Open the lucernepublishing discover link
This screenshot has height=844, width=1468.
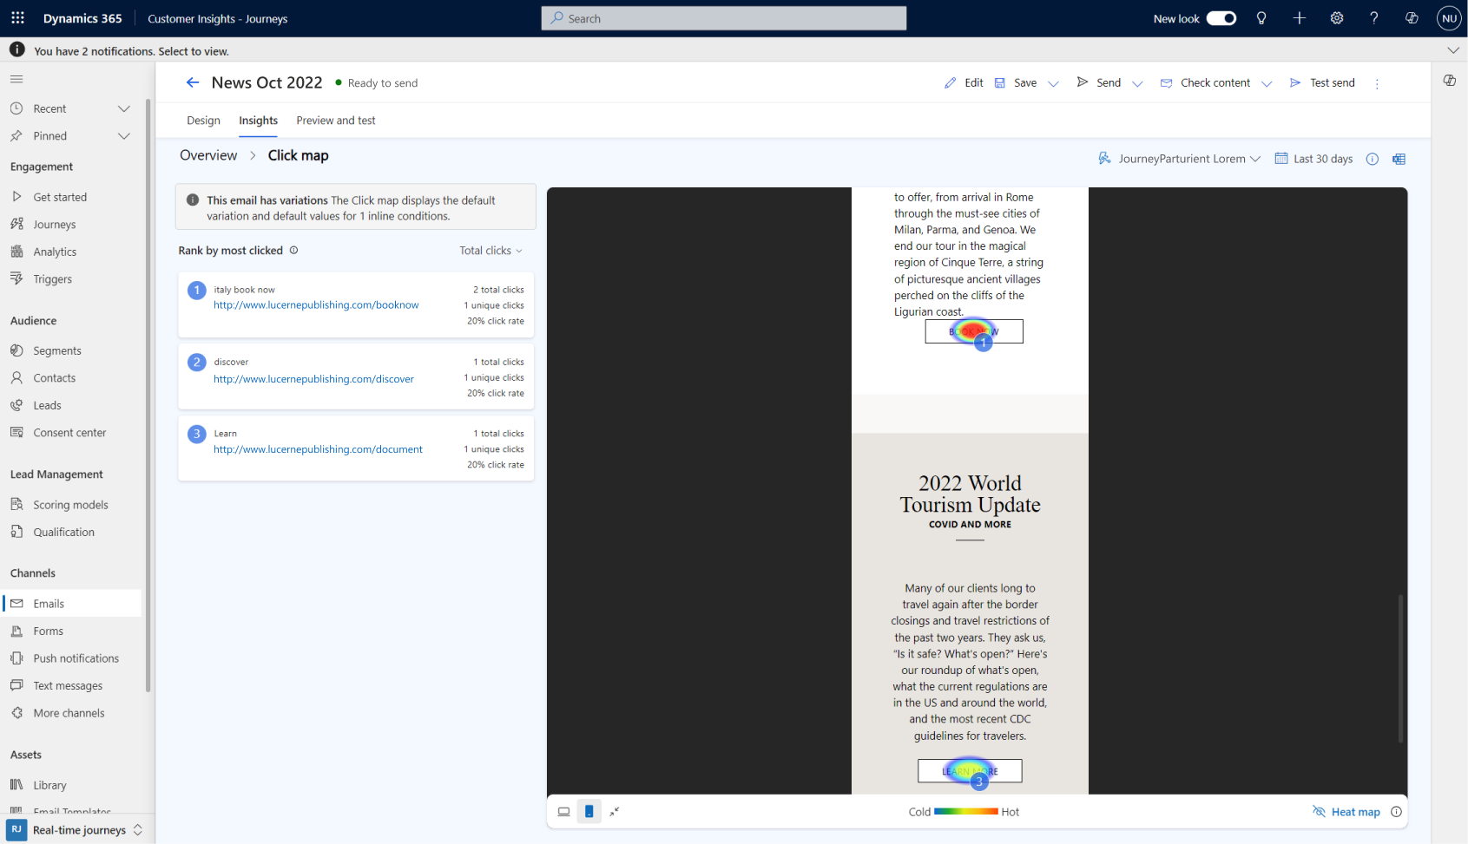click(x=313, y=379)
